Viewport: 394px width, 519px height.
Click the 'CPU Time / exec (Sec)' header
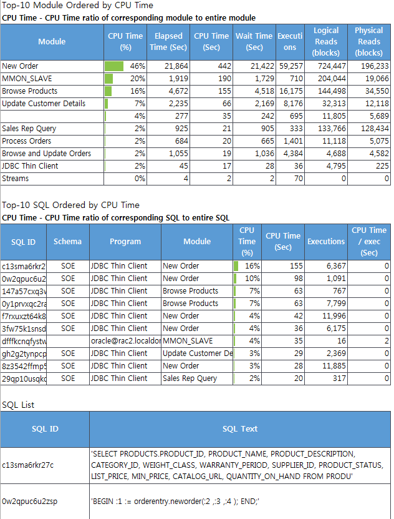pyautogui.click(x=369, y=242)
